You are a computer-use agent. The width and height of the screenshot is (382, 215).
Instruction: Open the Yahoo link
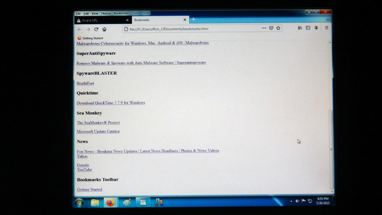(x=82, y=156)
